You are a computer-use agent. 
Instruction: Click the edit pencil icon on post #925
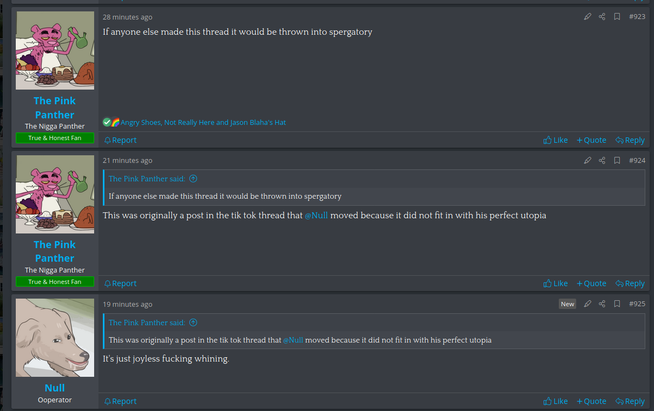tap(587, 304)
